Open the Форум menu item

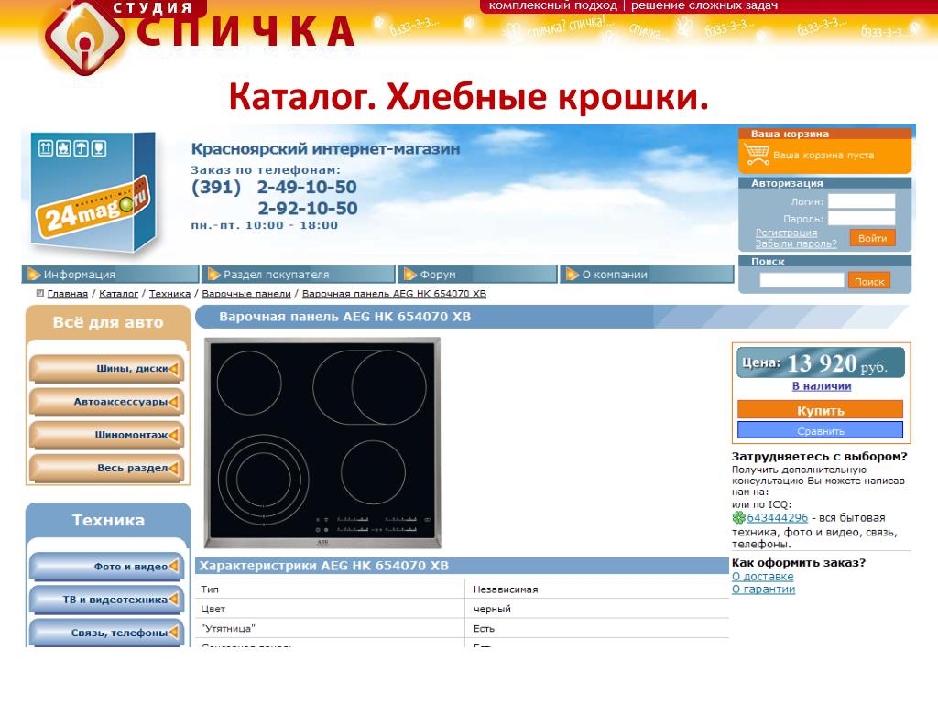pyautogui.click(x=477, y=275)
